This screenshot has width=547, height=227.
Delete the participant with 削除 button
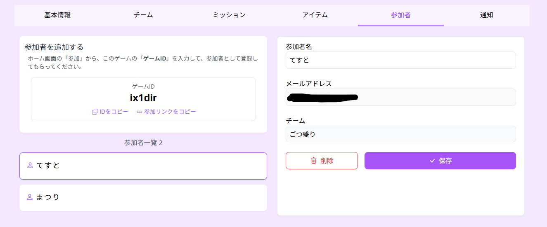[322, 161]
